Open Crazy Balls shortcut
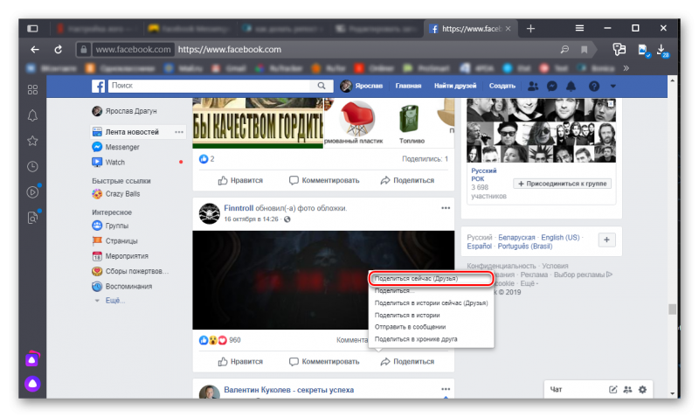The height and width of the screenshot is (417, 699). coord(122,194)
